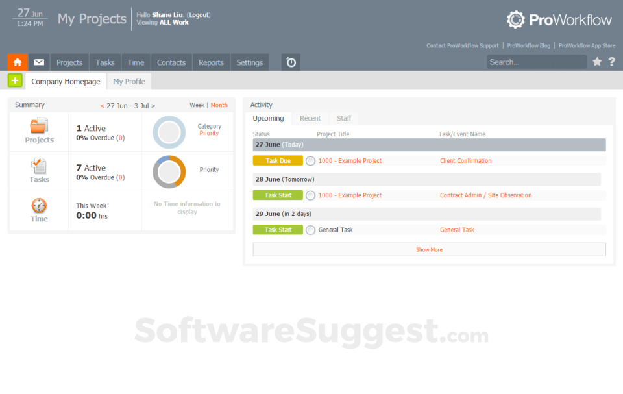Mark Client Confirmation task complete circle
The width and height of the screenshot is (623, 394).
point(310,161)
